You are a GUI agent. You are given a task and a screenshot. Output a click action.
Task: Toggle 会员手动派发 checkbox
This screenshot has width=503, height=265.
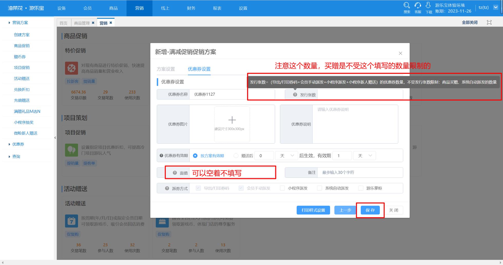point(241,188)
